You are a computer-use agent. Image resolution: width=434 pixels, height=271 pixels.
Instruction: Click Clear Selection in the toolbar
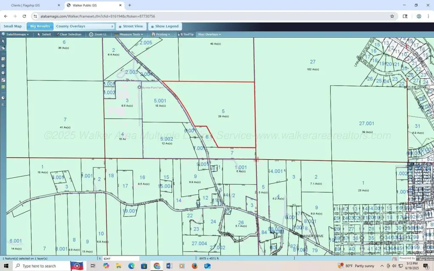coord(68,34)
